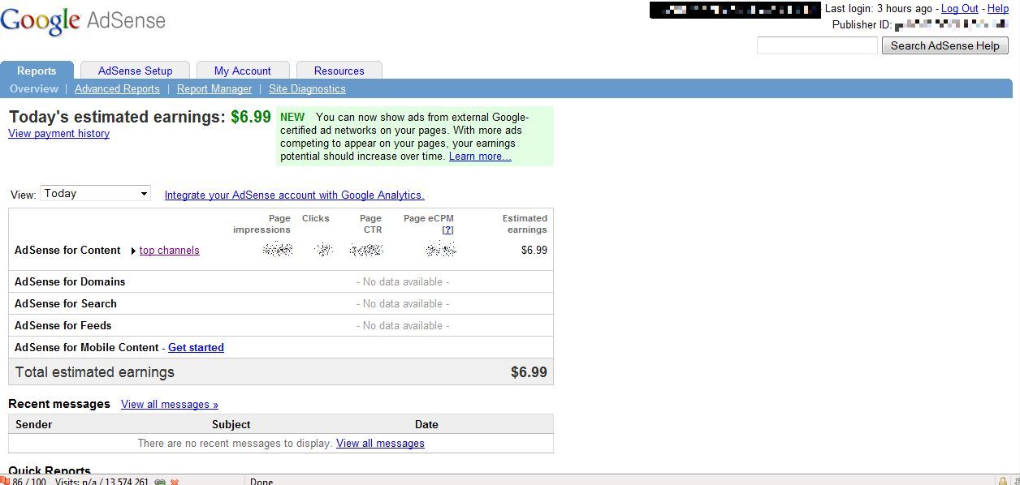Click AdSense for Content row label
The width and height of the screenshot is (1020, 485).
pos(67,250)
